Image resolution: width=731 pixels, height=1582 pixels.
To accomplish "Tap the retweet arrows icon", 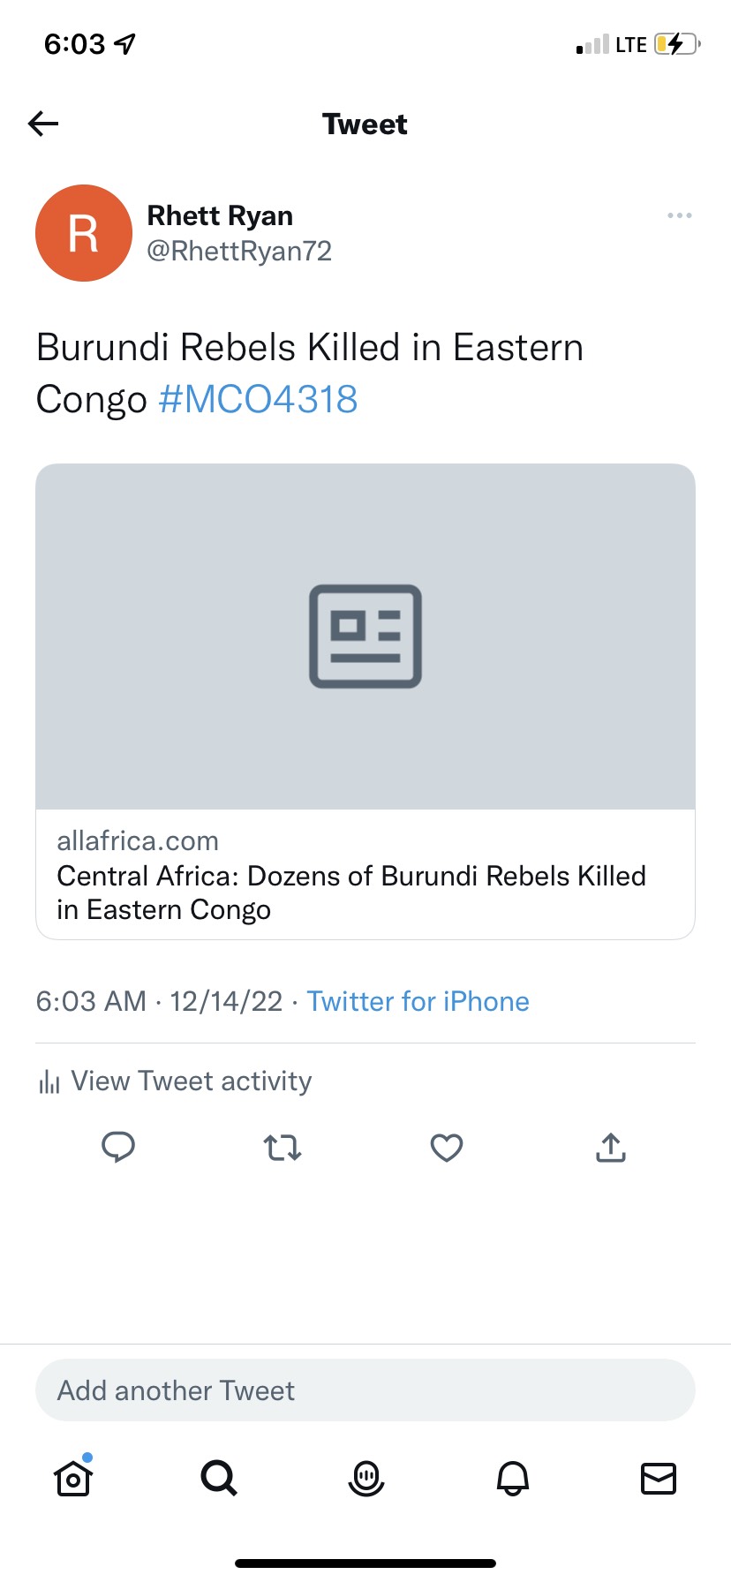I will click(x=283, y=1148).
